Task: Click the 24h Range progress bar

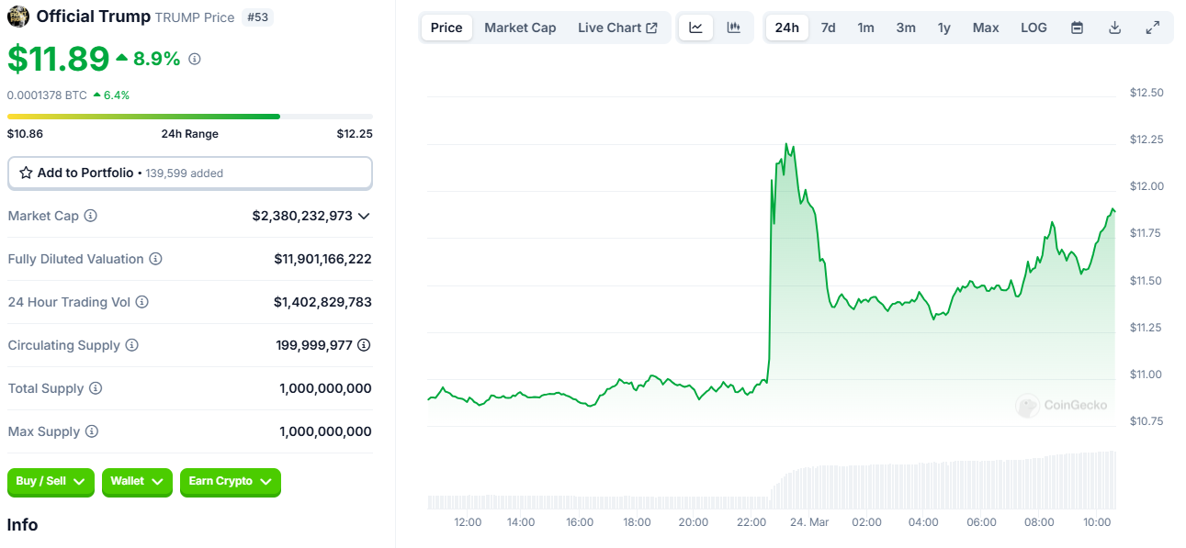Action: coord(189,117)
